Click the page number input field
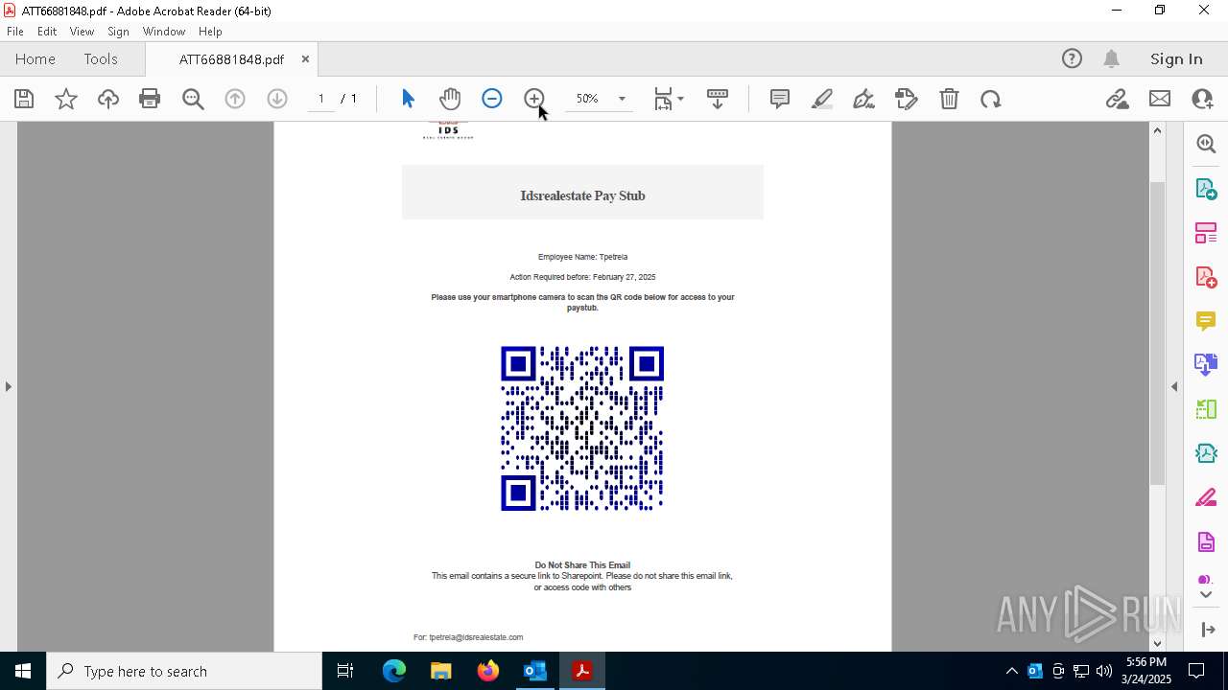Image resolution: width=1228 pixels, height=690 pixels. tap(321, 99)
